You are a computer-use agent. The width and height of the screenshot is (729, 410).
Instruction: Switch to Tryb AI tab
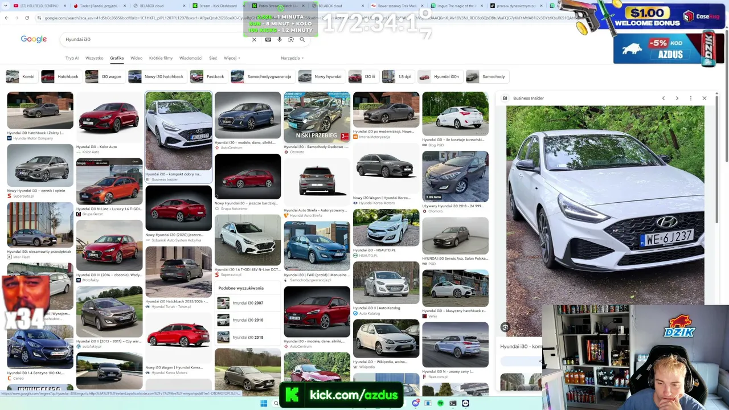72,58
